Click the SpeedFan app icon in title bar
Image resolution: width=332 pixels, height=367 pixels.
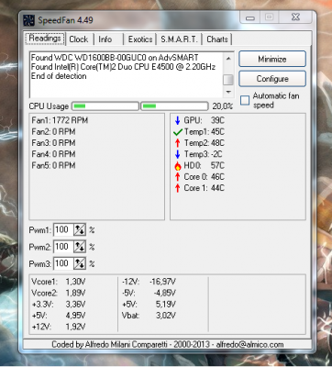[29, 20]
